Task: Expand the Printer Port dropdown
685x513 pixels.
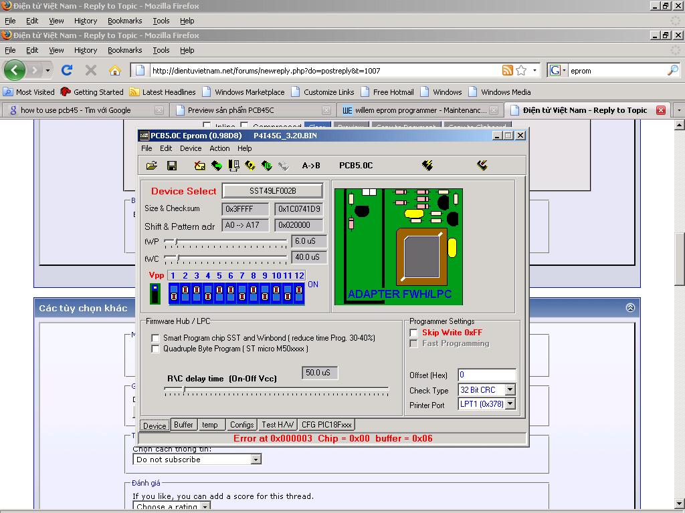Action: click(x=510, y=404)
